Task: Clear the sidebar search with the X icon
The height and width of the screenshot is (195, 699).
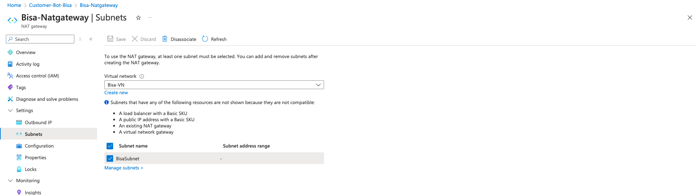Action: click(x=80, y=39)
